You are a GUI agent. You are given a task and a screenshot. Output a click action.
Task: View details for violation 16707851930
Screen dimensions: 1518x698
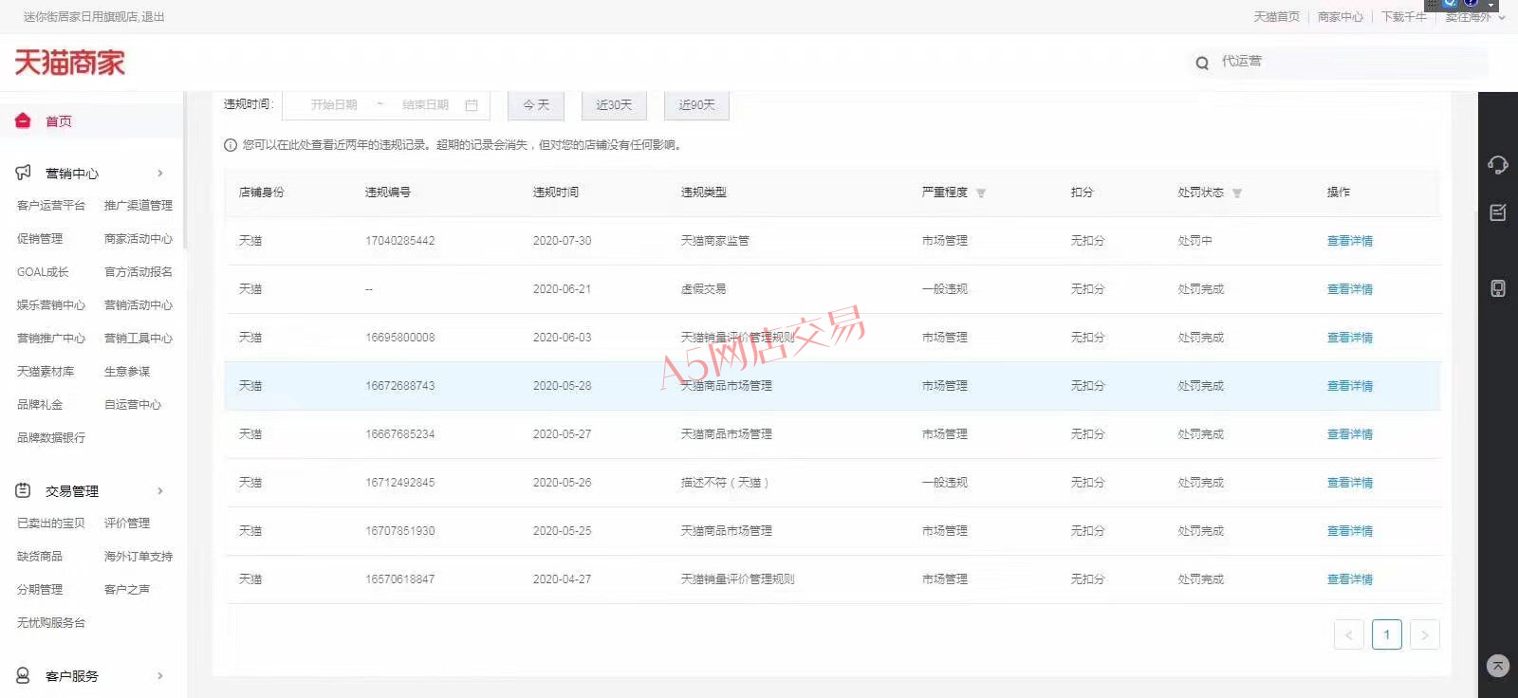1349,531
